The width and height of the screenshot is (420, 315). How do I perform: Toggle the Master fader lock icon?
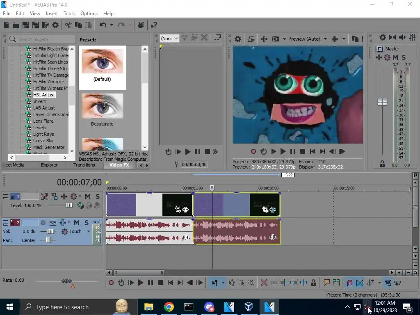coord(382,164)
